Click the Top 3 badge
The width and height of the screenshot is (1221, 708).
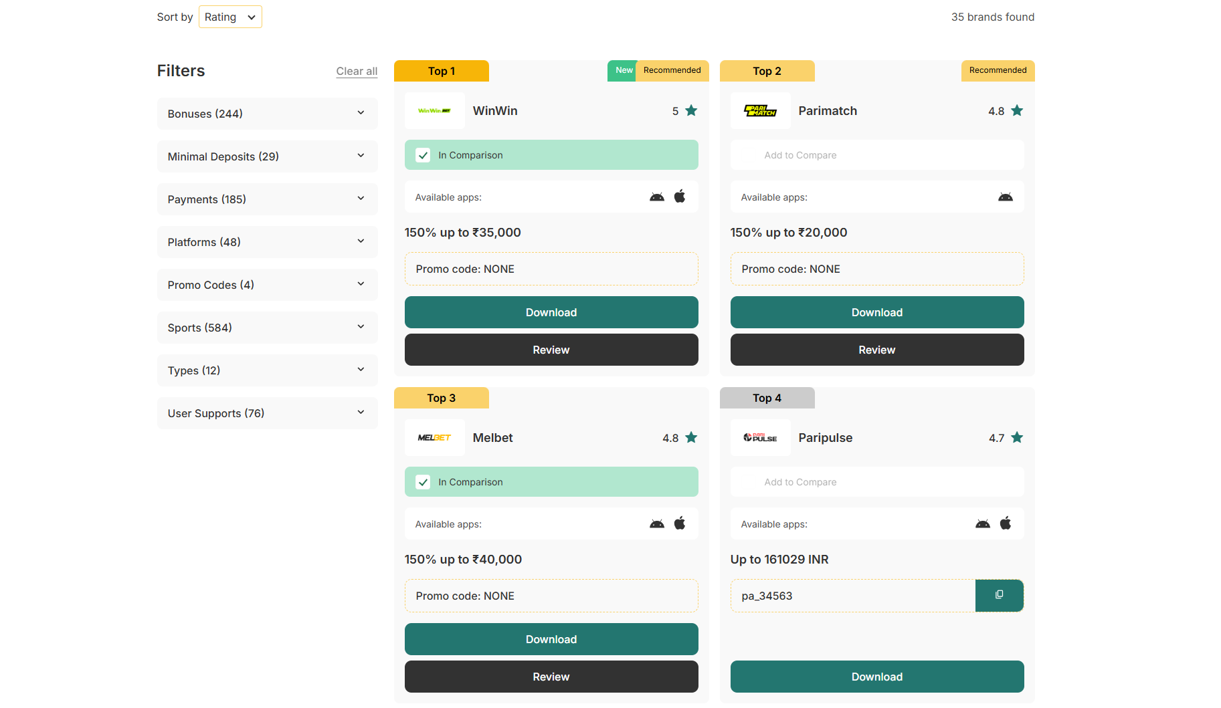pyautogui.click(x=442, y=398)
